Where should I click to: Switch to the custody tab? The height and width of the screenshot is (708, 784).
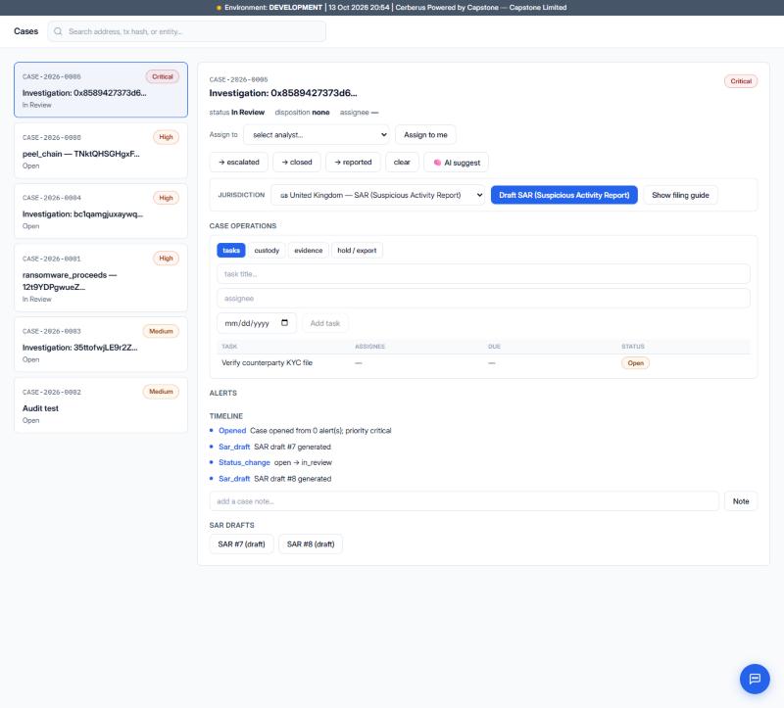pos(267,251)
